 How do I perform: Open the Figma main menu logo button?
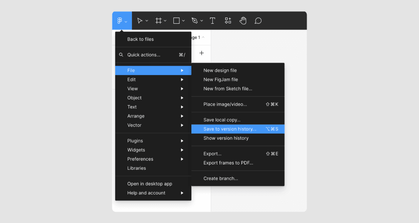(x=122, y=20)
